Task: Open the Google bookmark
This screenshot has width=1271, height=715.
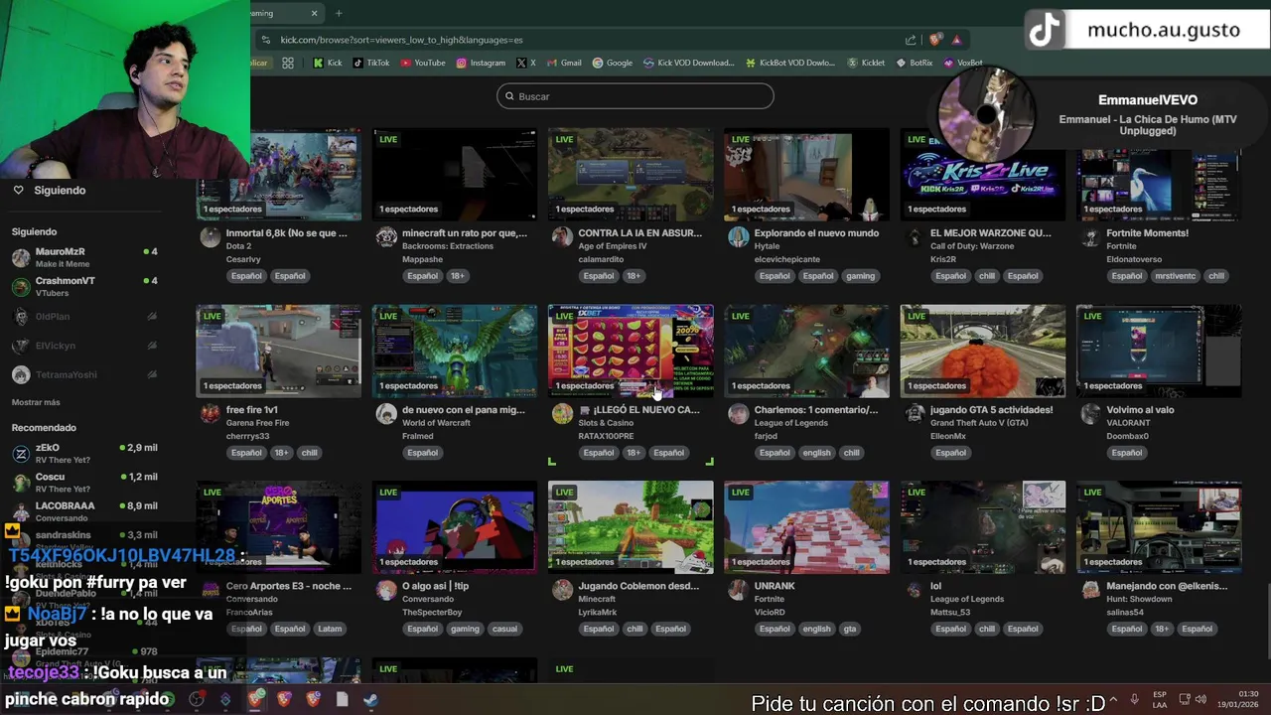Action: pyautogui.click(x=613, y=63)
